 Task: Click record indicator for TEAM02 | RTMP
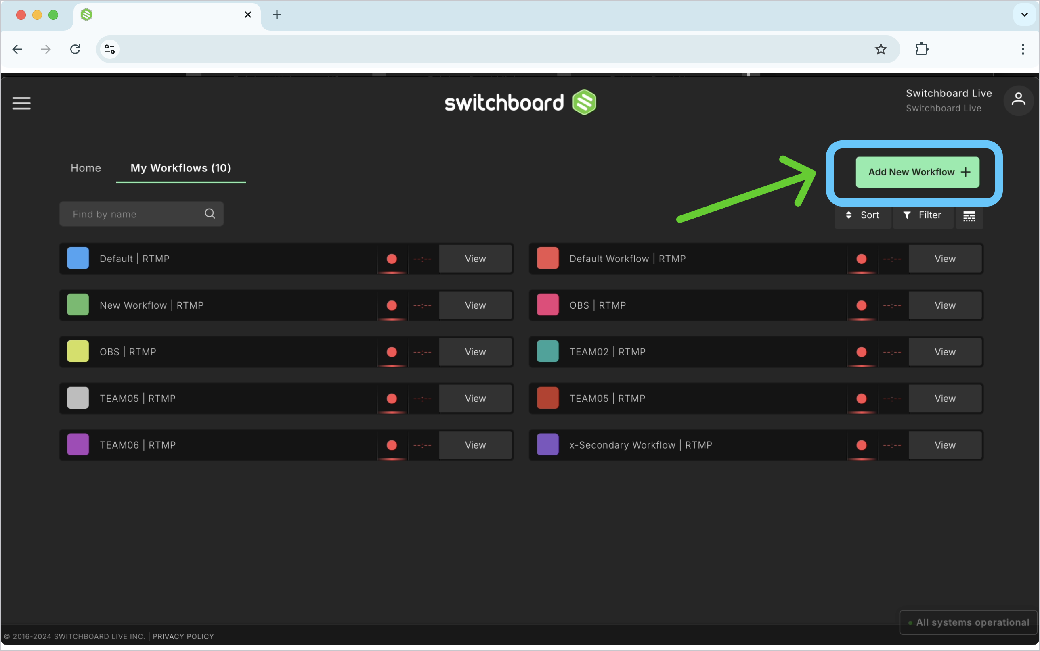[862, 352]
